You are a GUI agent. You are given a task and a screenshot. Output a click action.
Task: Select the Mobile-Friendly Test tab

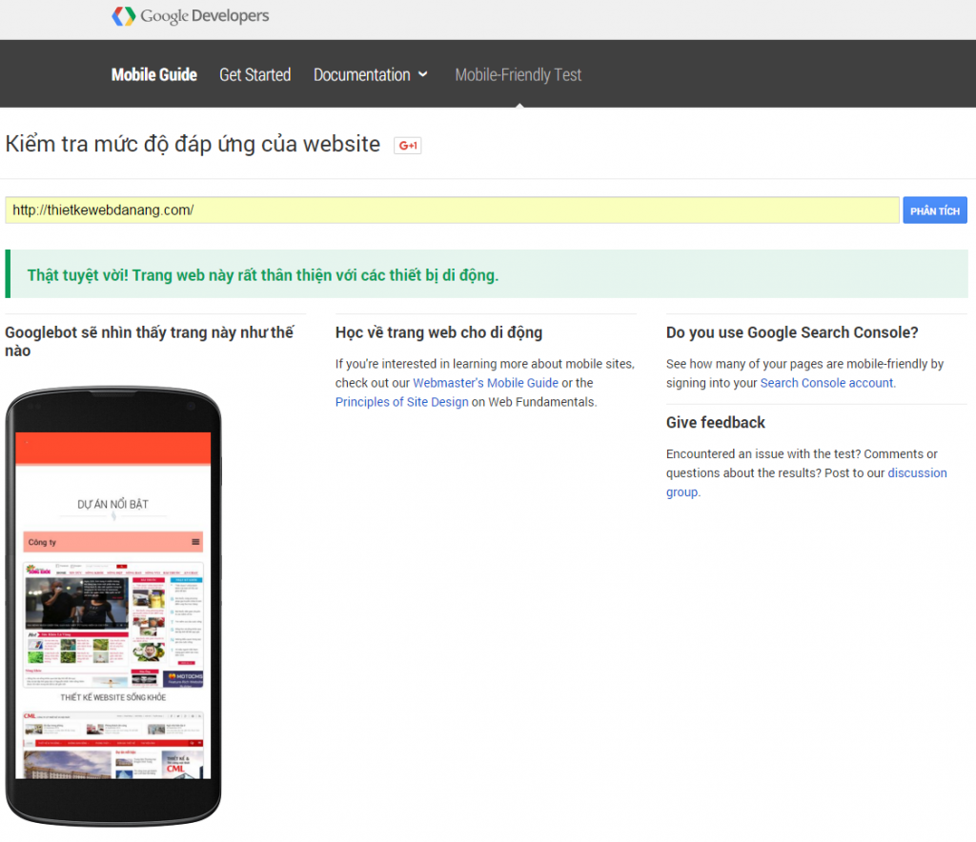pyautogui.click(x=518, y=74)
